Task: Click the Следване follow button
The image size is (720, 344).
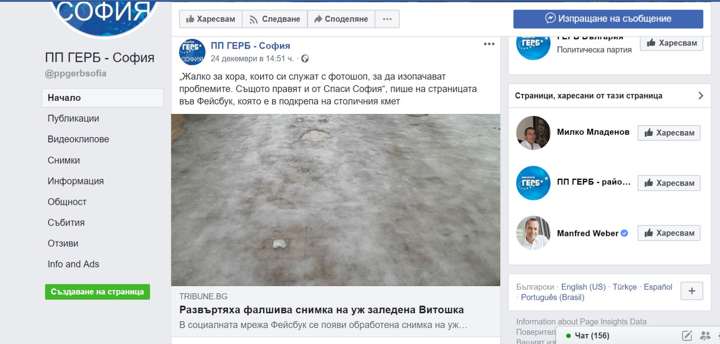Action: point(274,19)
